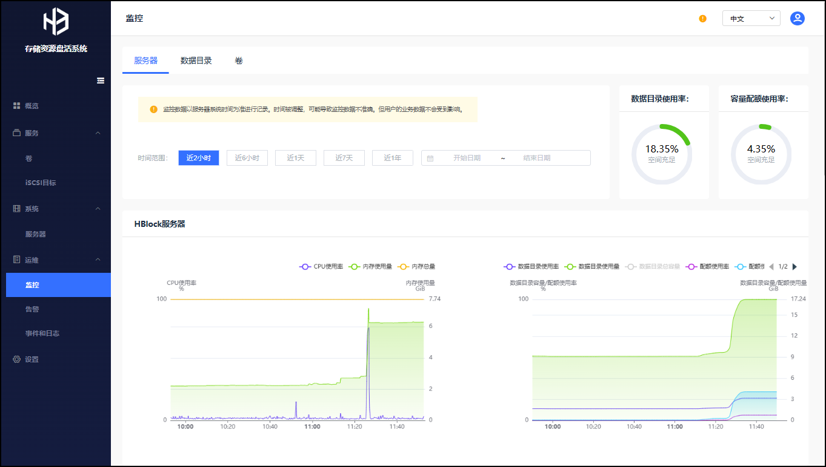The width and height of the screenshot is (826, 467).
Task: Click the 7.74 memory total axis value
Action: click(x=435, y=299)
